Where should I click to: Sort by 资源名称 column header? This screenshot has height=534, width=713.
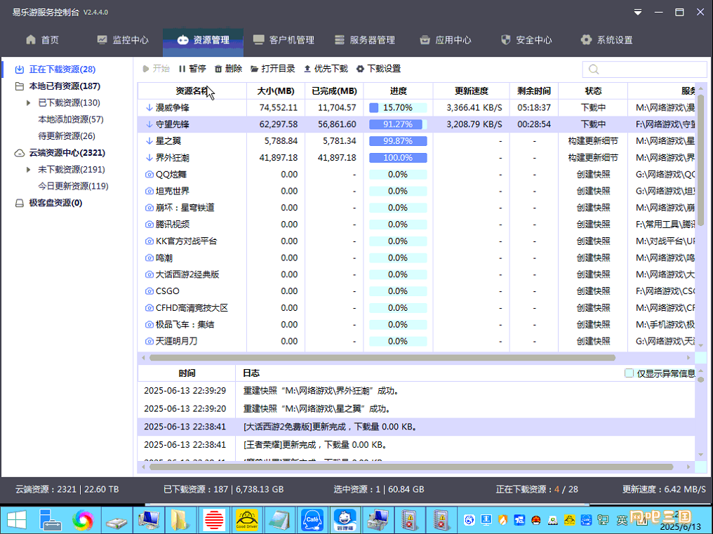click(192, 91)
